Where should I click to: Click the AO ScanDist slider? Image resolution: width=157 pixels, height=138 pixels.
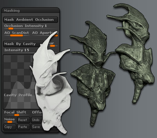pyautogui.click(x=17, y=34)
